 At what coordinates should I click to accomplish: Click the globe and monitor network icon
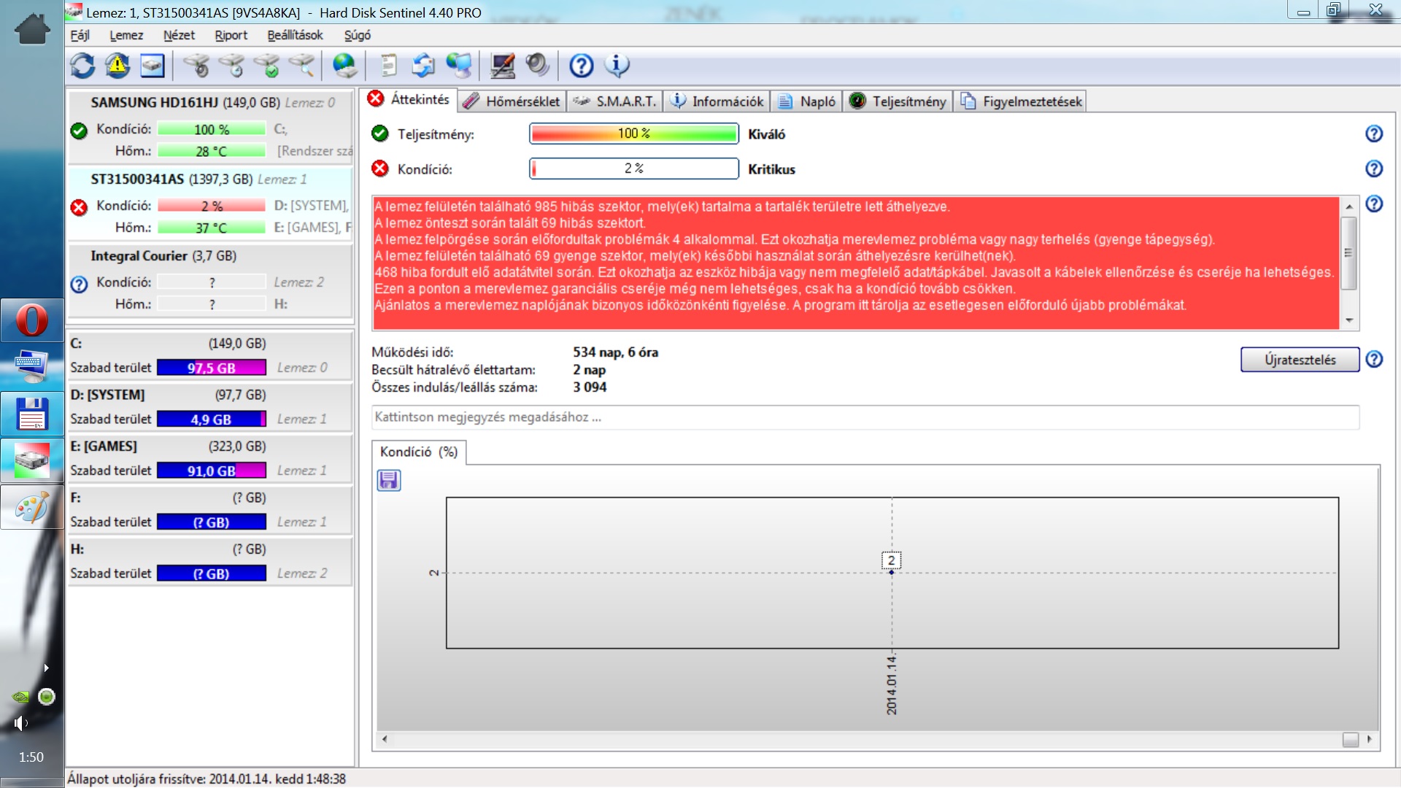[x=459, y=66]
